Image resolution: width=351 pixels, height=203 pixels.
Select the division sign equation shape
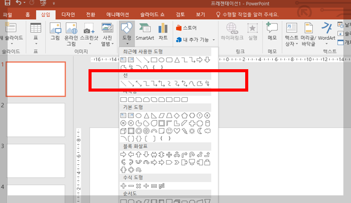146,186
